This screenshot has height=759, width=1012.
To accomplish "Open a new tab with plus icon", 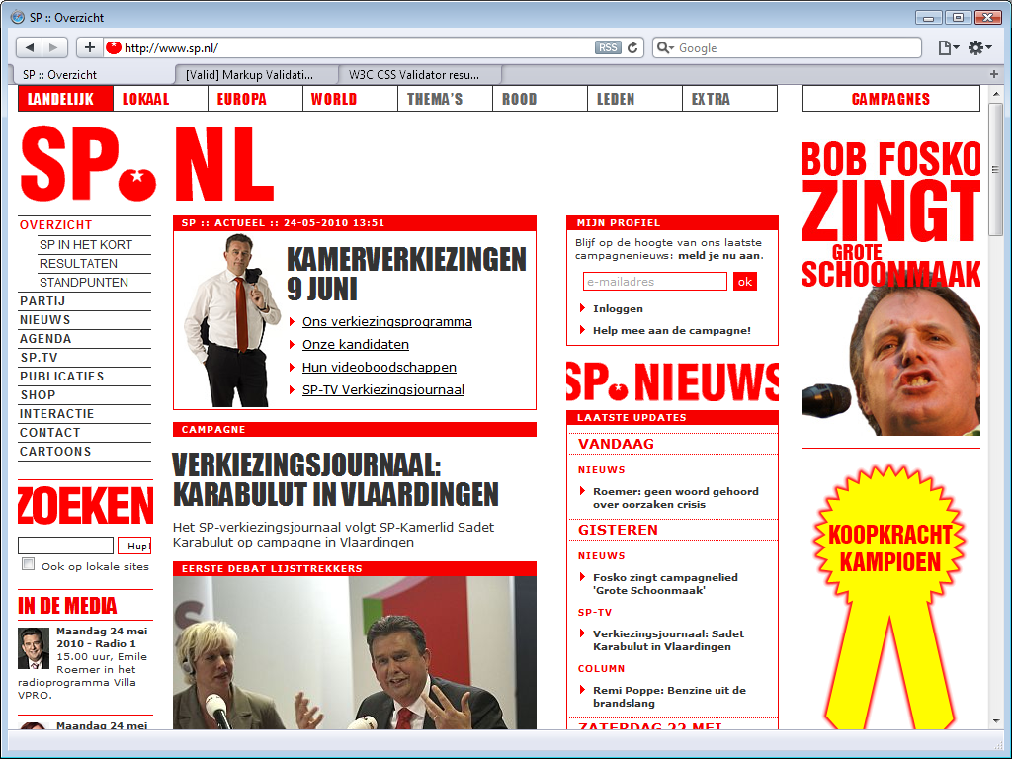I will (994, 74).
